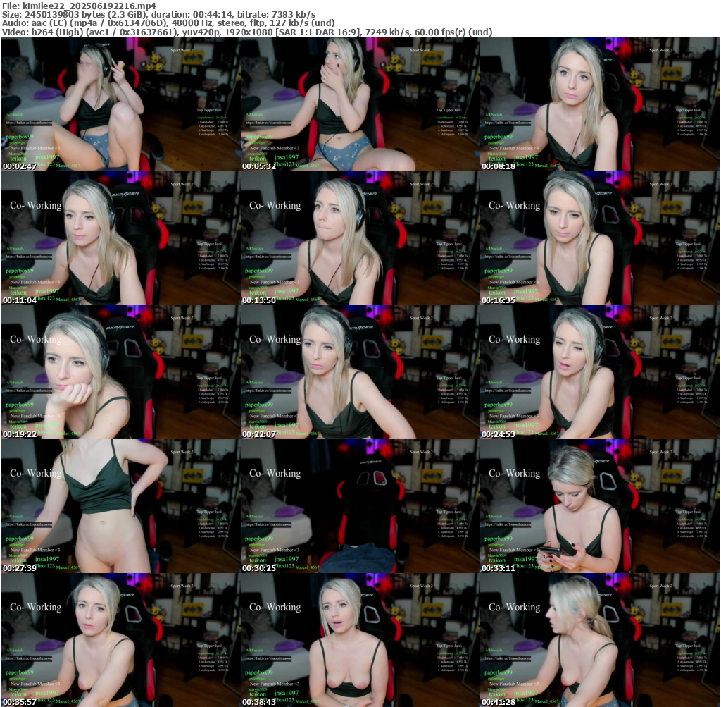
Task: Open the thumbnail stamped 00:08:18
Action: (x=600, y=104)
